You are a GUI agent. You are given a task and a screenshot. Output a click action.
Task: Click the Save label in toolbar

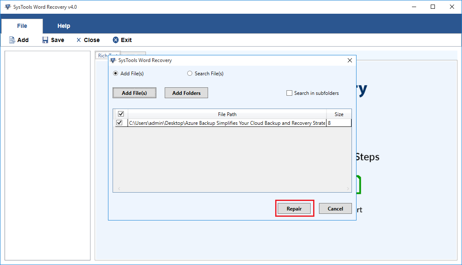[x=58, y=40]
